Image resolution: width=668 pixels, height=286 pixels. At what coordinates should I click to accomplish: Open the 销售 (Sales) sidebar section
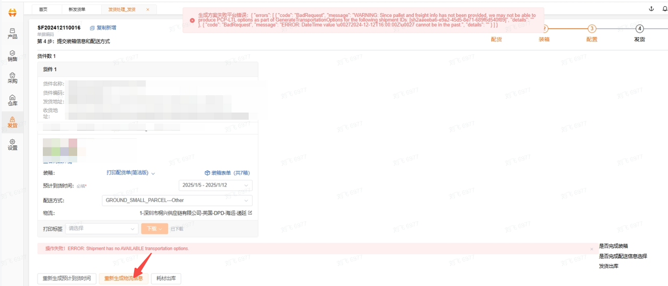click(13, 56)
